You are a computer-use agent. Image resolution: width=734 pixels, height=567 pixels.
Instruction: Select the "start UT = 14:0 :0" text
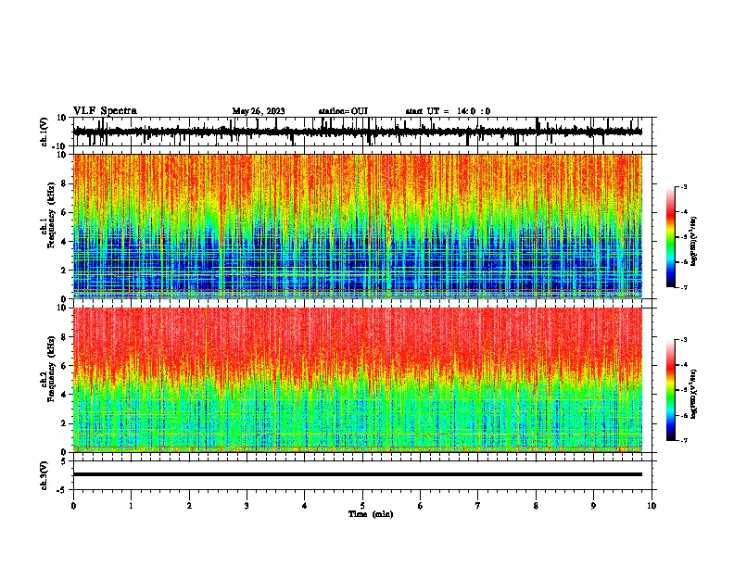click(448, 111)
